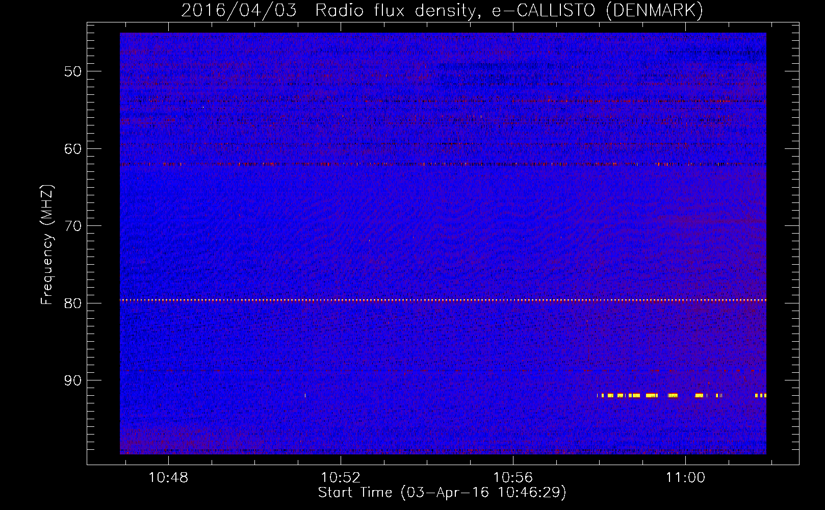Click the 10:48 time tick label
This screenshot has height=510, width=825.
click(x=168, y=477)
